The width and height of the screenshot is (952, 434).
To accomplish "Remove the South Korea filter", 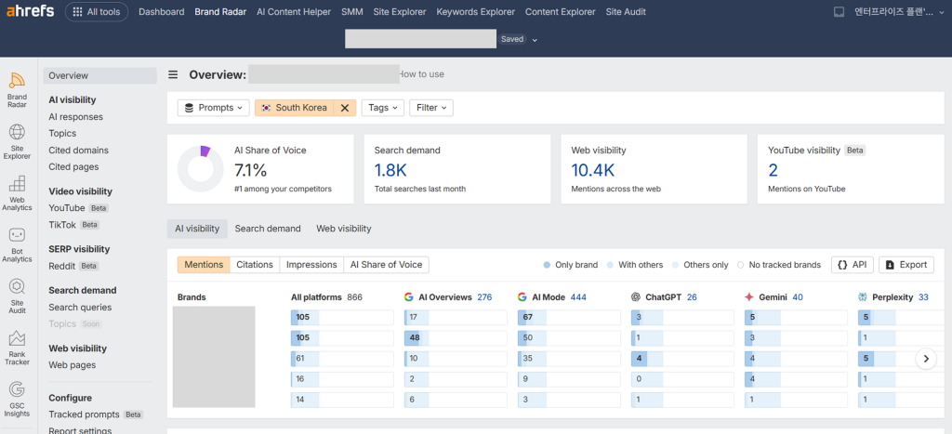I will (x=345, y=108).
